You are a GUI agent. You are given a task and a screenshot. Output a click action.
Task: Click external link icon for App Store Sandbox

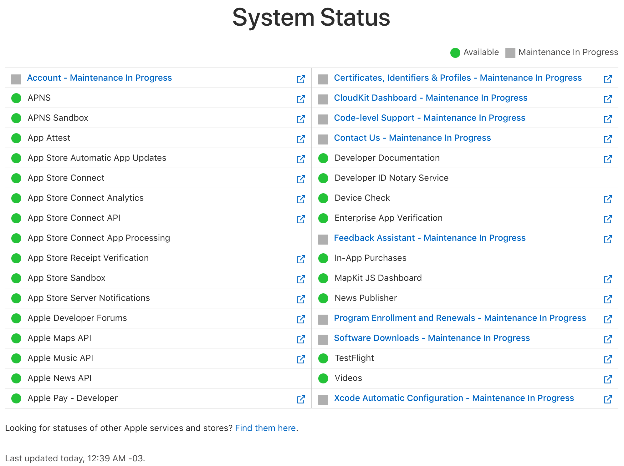(301, 279)
